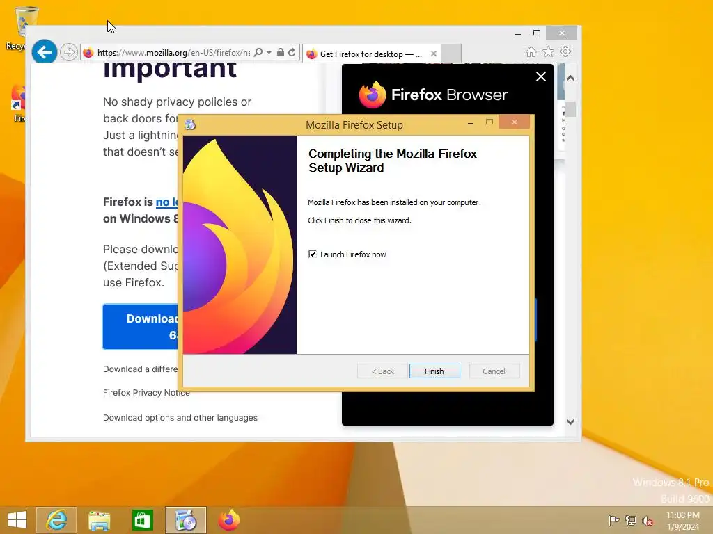Viewport: 713px width, 534px height.
Task: Maximize the Internet Explorer window
Action: [x=537, y=33]
